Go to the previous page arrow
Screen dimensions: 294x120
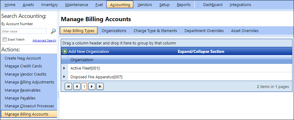point(77,86)
